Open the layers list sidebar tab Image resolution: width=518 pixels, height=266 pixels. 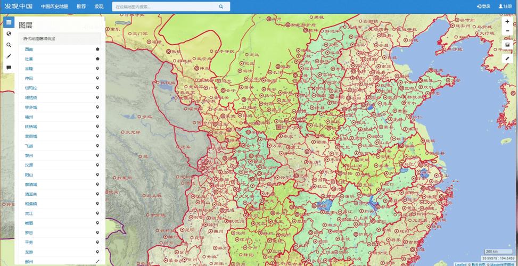click(9, 22)
